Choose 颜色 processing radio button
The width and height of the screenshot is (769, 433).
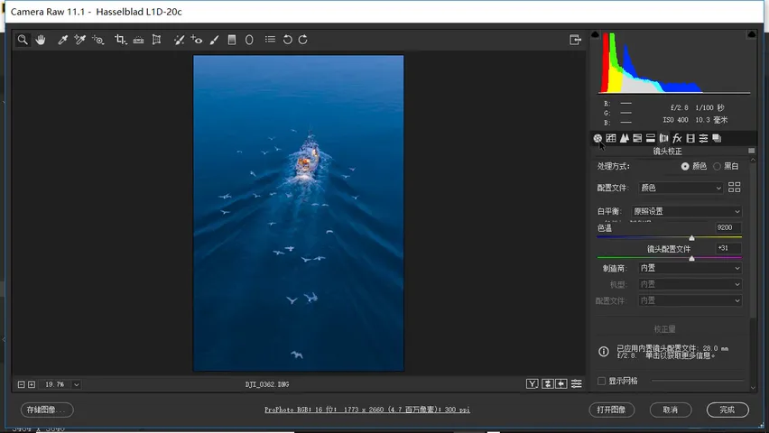pos(685,167)
